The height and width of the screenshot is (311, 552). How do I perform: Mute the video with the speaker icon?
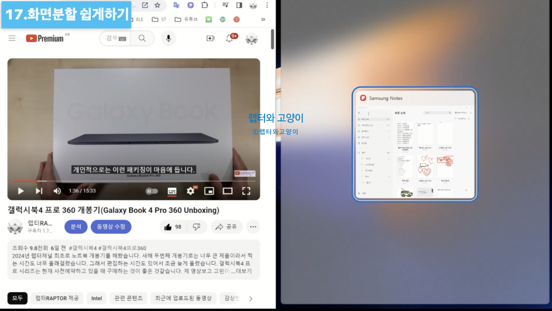click(57, 191)
